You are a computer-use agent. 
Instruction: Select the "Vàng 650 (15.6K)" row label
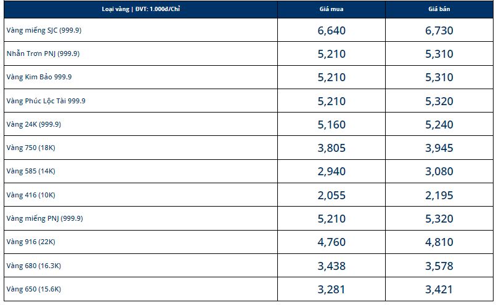tap(34, 288)
